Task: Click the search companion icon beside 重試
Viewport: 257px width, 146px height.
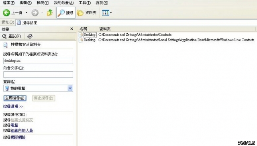Action: [x=30, y=36]
